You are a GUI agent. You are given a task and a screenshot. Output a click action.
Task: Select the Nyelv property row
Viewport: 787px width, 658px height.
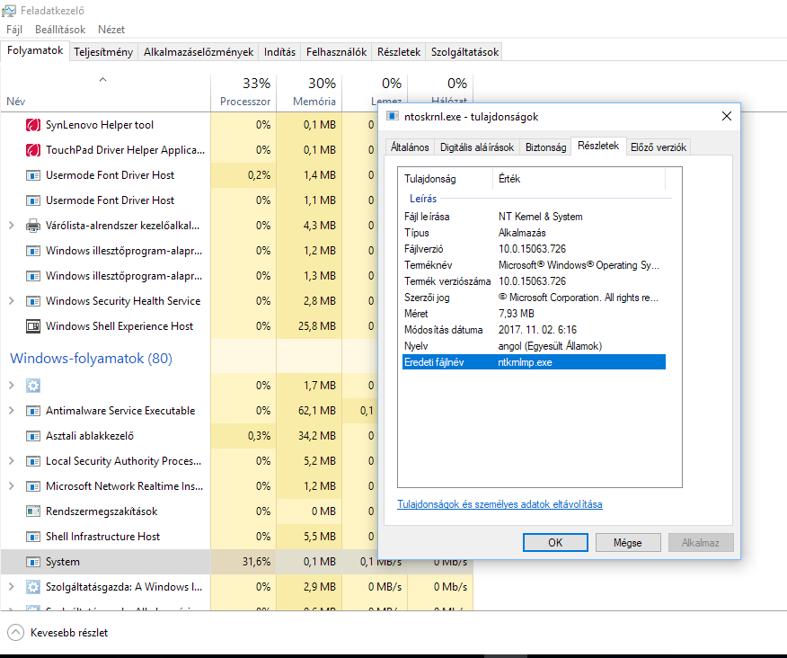coord(534,346)
